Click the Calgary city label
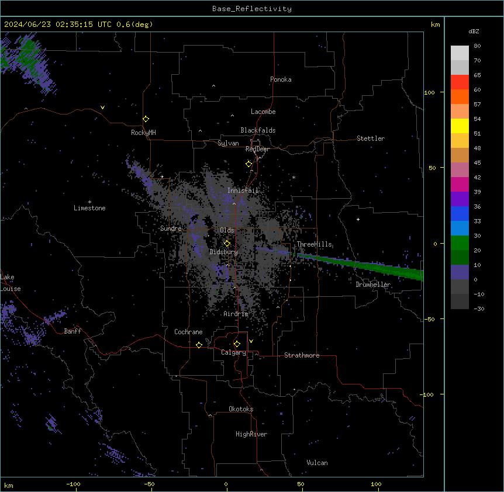Viewport: 504px width, 492px height. [234, 352]
